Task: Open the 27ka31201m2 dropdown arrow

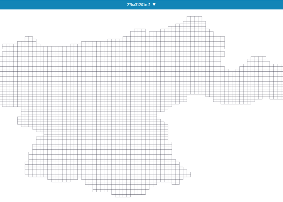Action: 154,5
